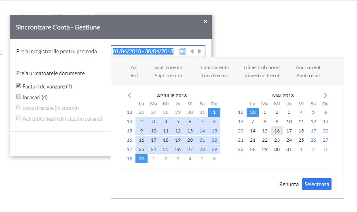The width and height of the screenshot is (357, 212).
Task: Toggle the Facturi de vanzare checkbox
Action: 19,86
